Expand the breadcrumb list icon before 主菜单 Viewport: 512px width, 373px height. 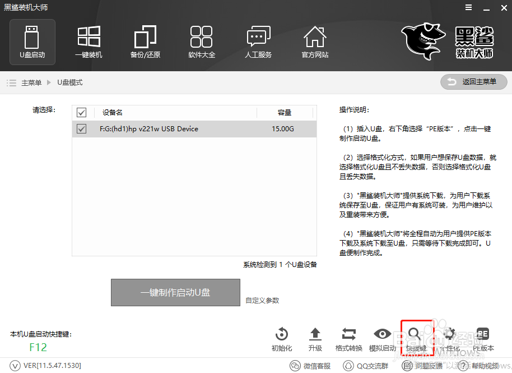pyautogui.click(x=11, y=82)
